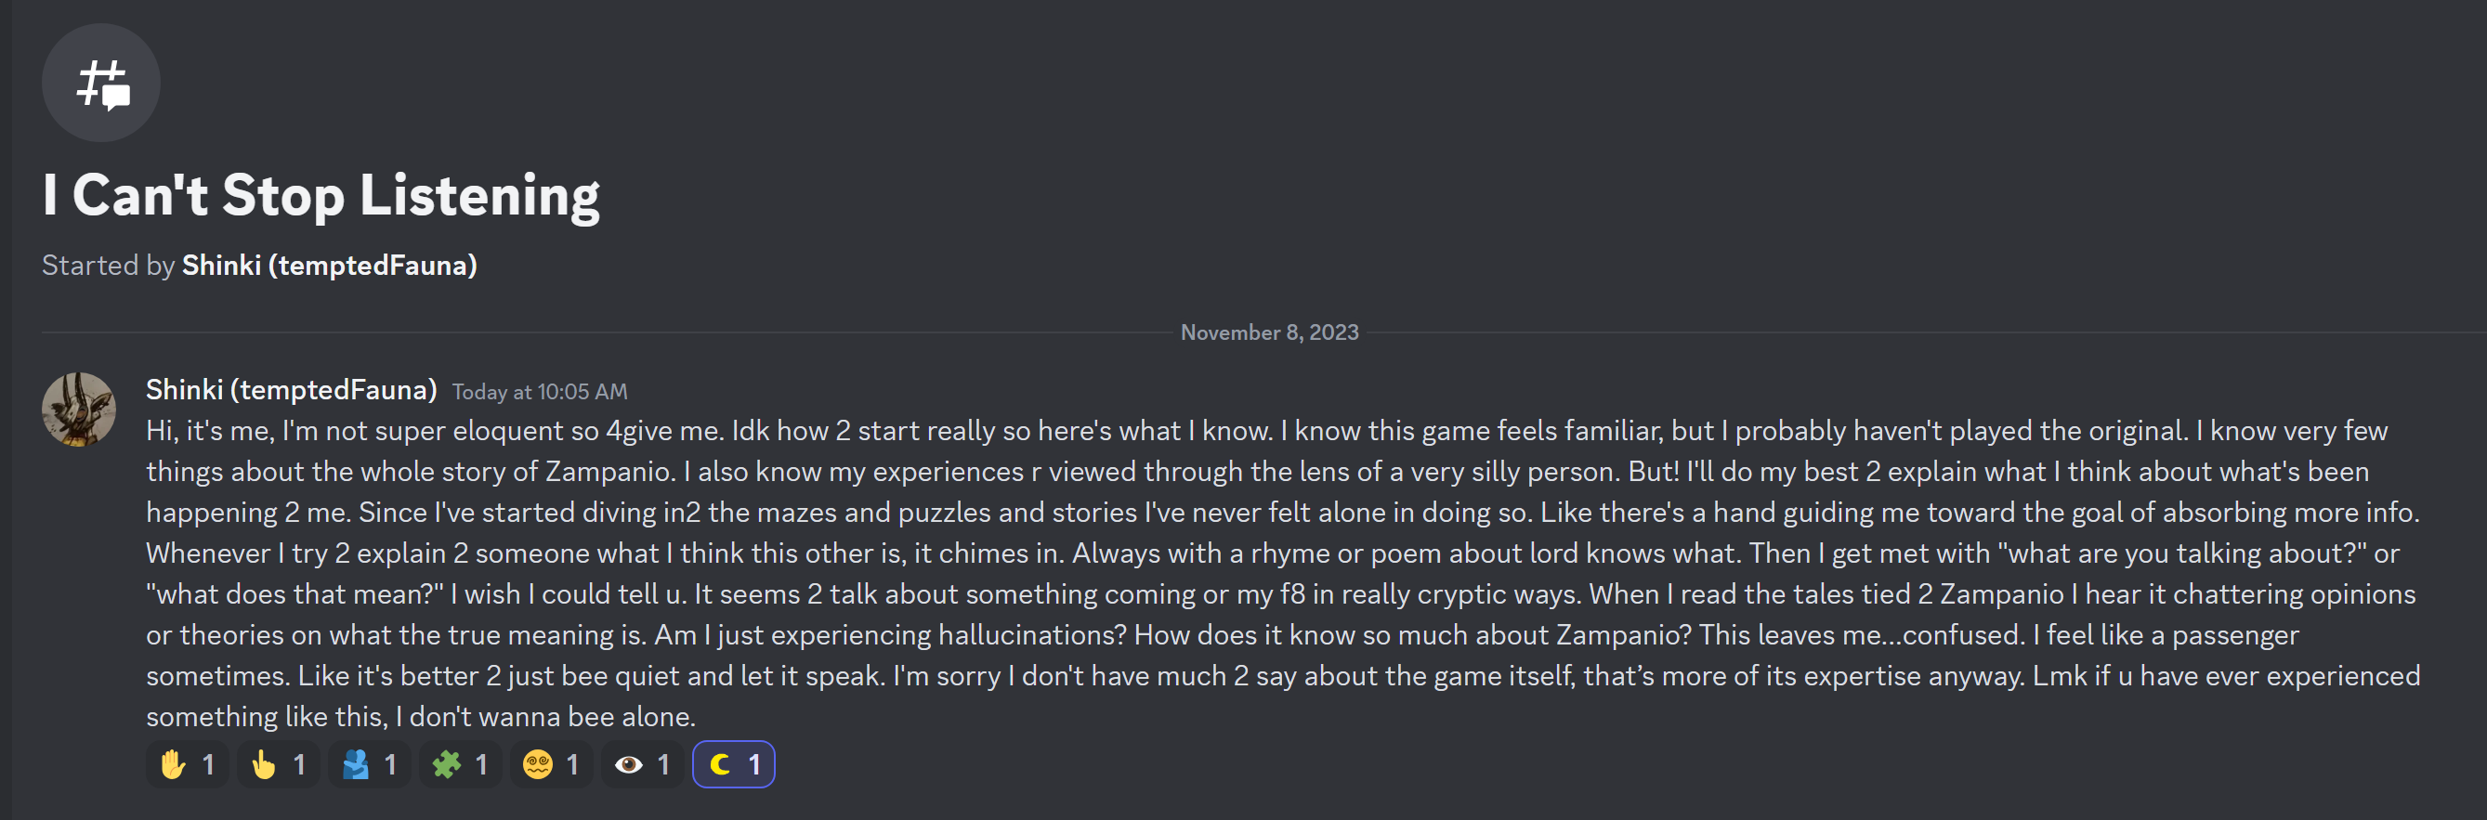Click the "Today at 10:05 AM" timestamp
This screenshot has width=2487, height=820.
(x=540, y=392)
